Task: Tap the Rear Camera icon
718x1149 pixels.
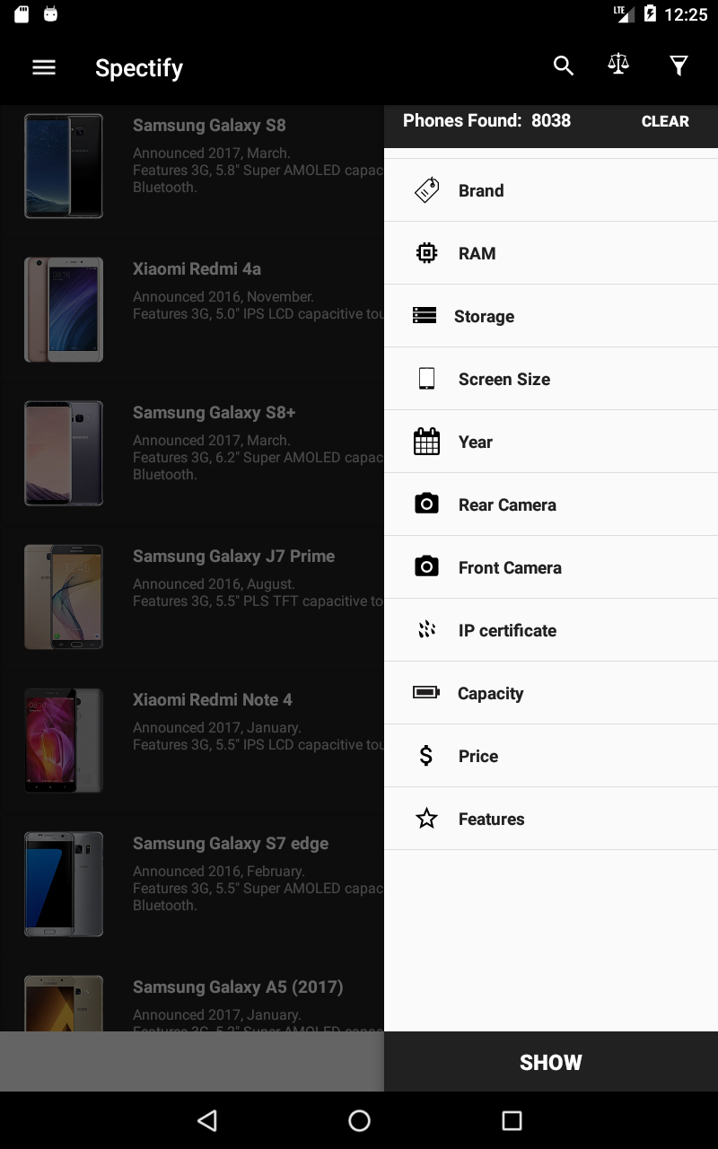Action: tap(427, 504)
